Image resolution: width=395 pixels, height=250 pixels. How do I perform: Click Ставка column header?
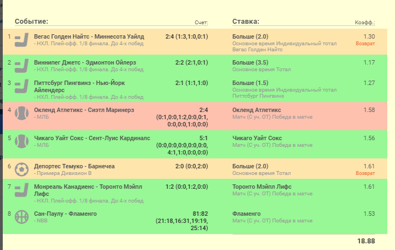(x=246, y=22)
